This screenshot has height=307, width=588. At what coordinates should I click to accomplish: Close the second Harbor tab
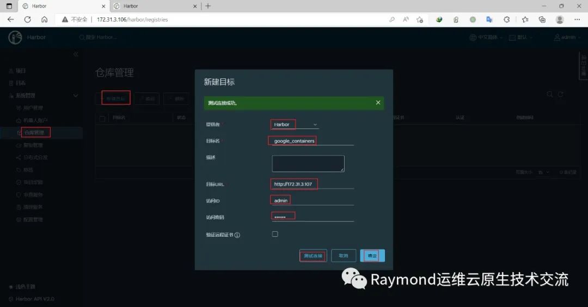pyautogui.click(x=195, y=6)
